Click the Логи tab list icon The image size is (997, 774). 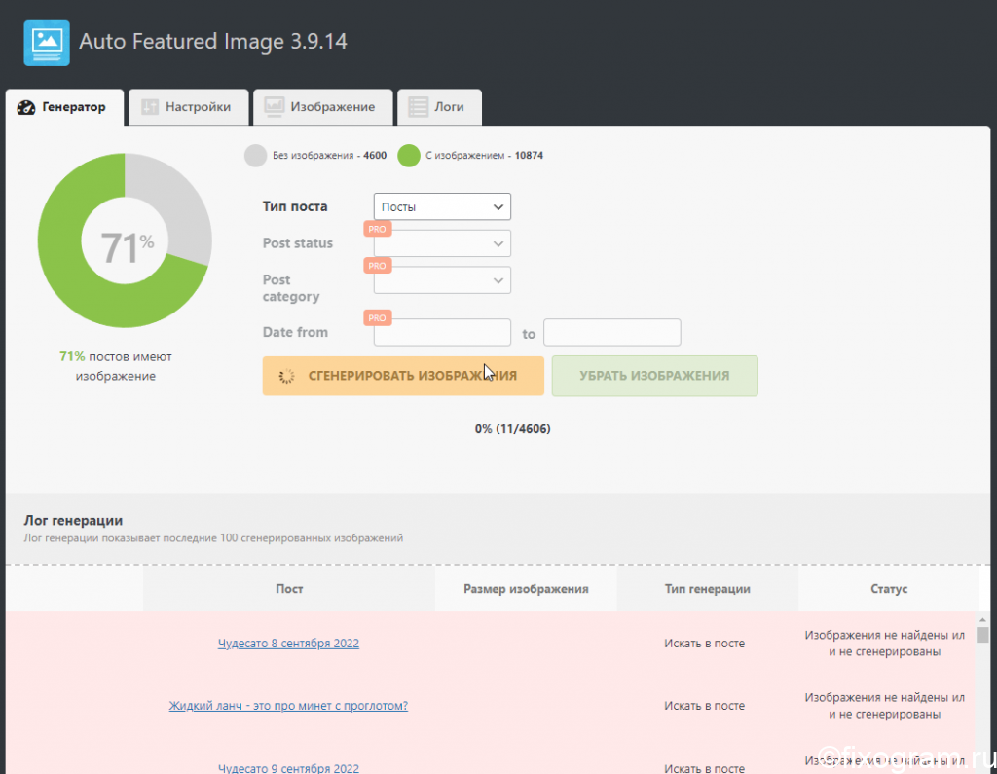[x=418, y=107]
